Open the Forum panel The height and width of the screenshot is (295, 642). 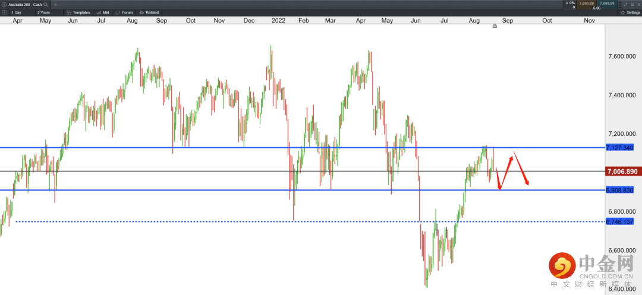pyautogui.click(x=124, y=12)
